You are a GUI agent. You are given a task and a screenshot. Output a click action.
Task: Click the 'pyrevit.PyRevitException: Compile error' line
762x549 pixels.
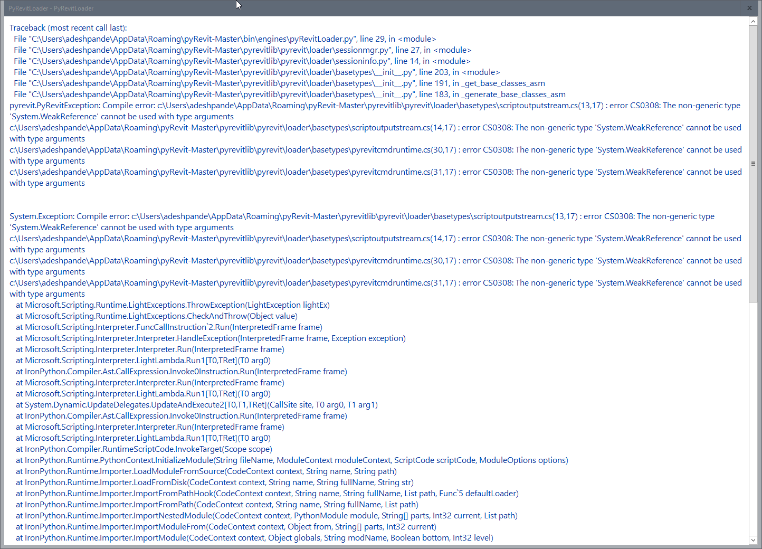coord(375,111)
